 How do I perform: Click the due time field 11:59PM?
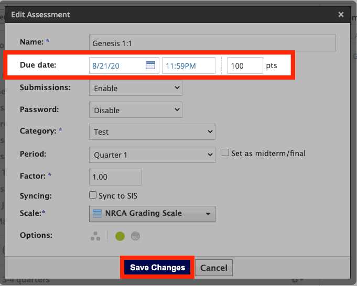pos(189,65)
